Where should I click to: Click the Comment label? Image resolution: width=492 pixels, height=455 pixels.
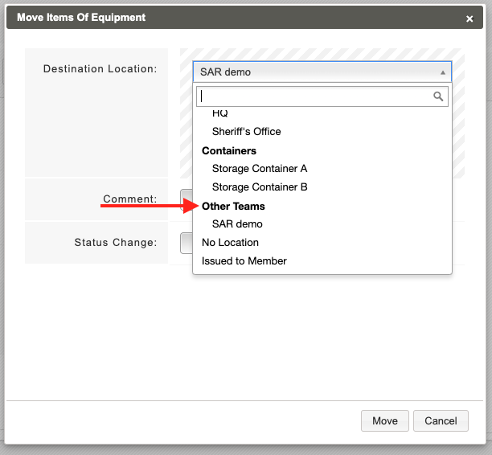(x=130, y=199)
